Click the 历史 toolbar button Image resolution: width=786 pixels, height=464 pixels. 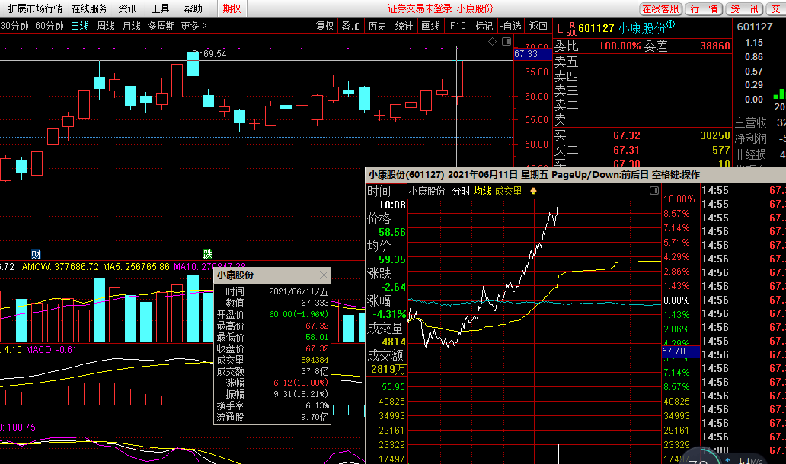pyautogui.click(x=377, y=26)
